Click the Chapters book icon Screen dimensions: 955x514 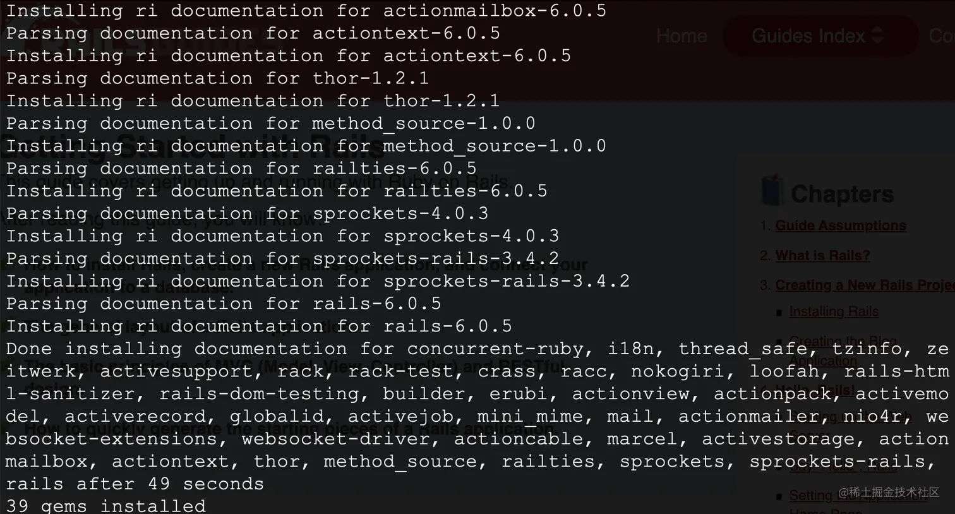pos(772,191)
